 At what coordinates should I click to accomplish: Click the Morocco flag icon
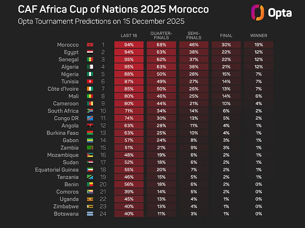click(90, 45)
